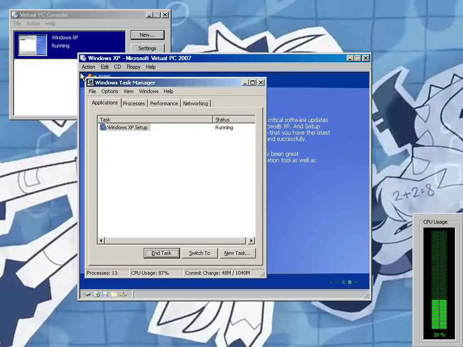Click the floppy disk icon in Virtual PC status bar
The height and width of the screenshot is (347, 463).
click(x=105, y=294)
